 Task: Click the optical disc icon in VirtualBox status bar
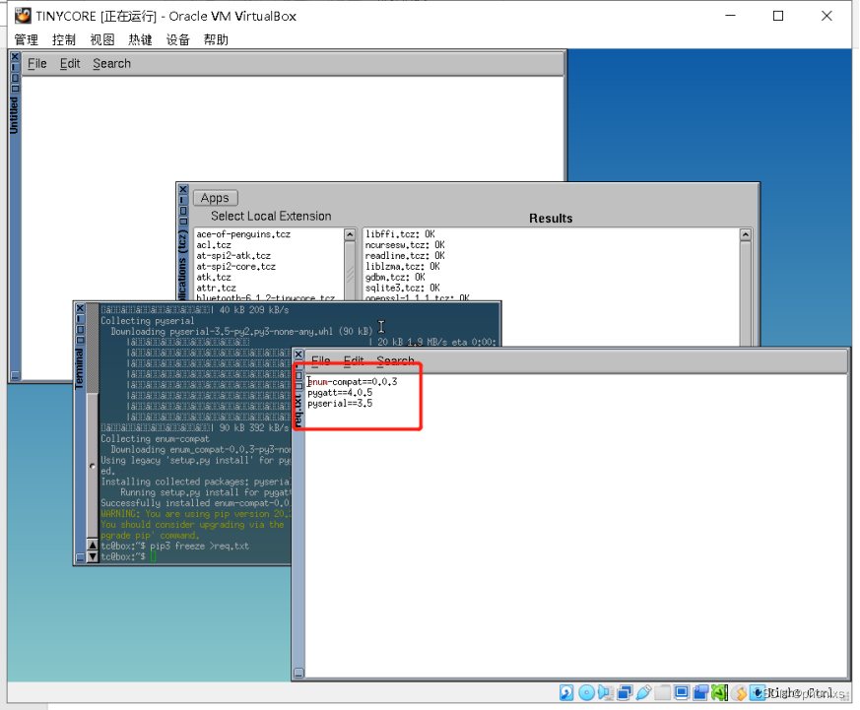[x=587, y=692]
